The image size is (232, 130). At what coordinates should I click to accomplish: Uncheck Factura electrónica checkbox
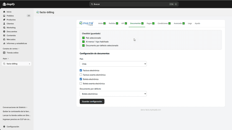[x=81, y=70]
